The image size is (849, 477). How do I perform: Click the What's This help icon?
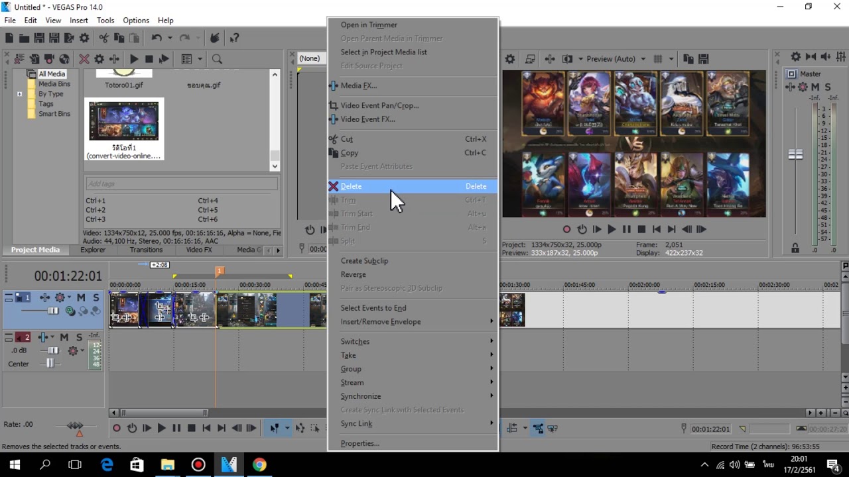coord(234,38)
